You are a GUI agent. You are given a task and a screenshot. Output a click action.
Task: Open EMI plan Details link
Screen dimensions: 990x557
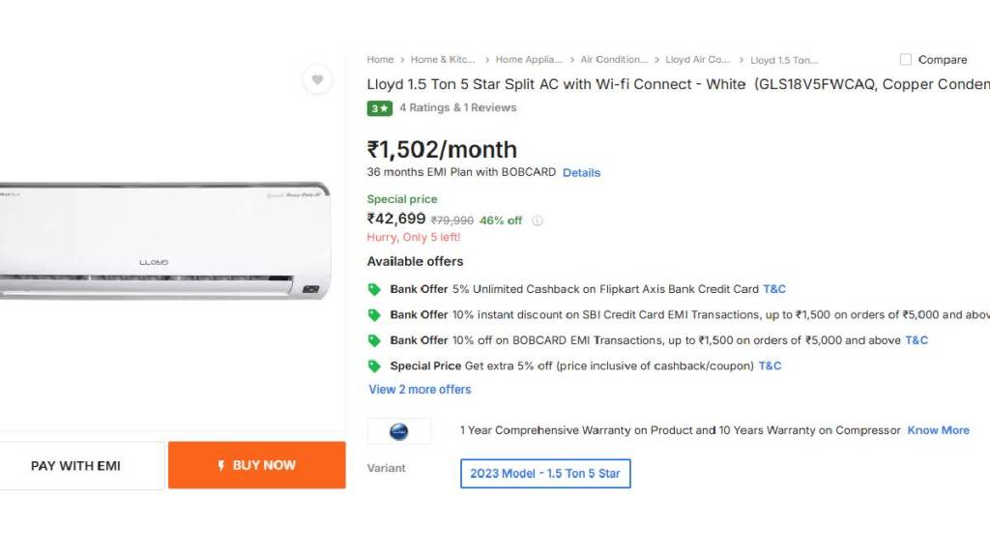581,173
